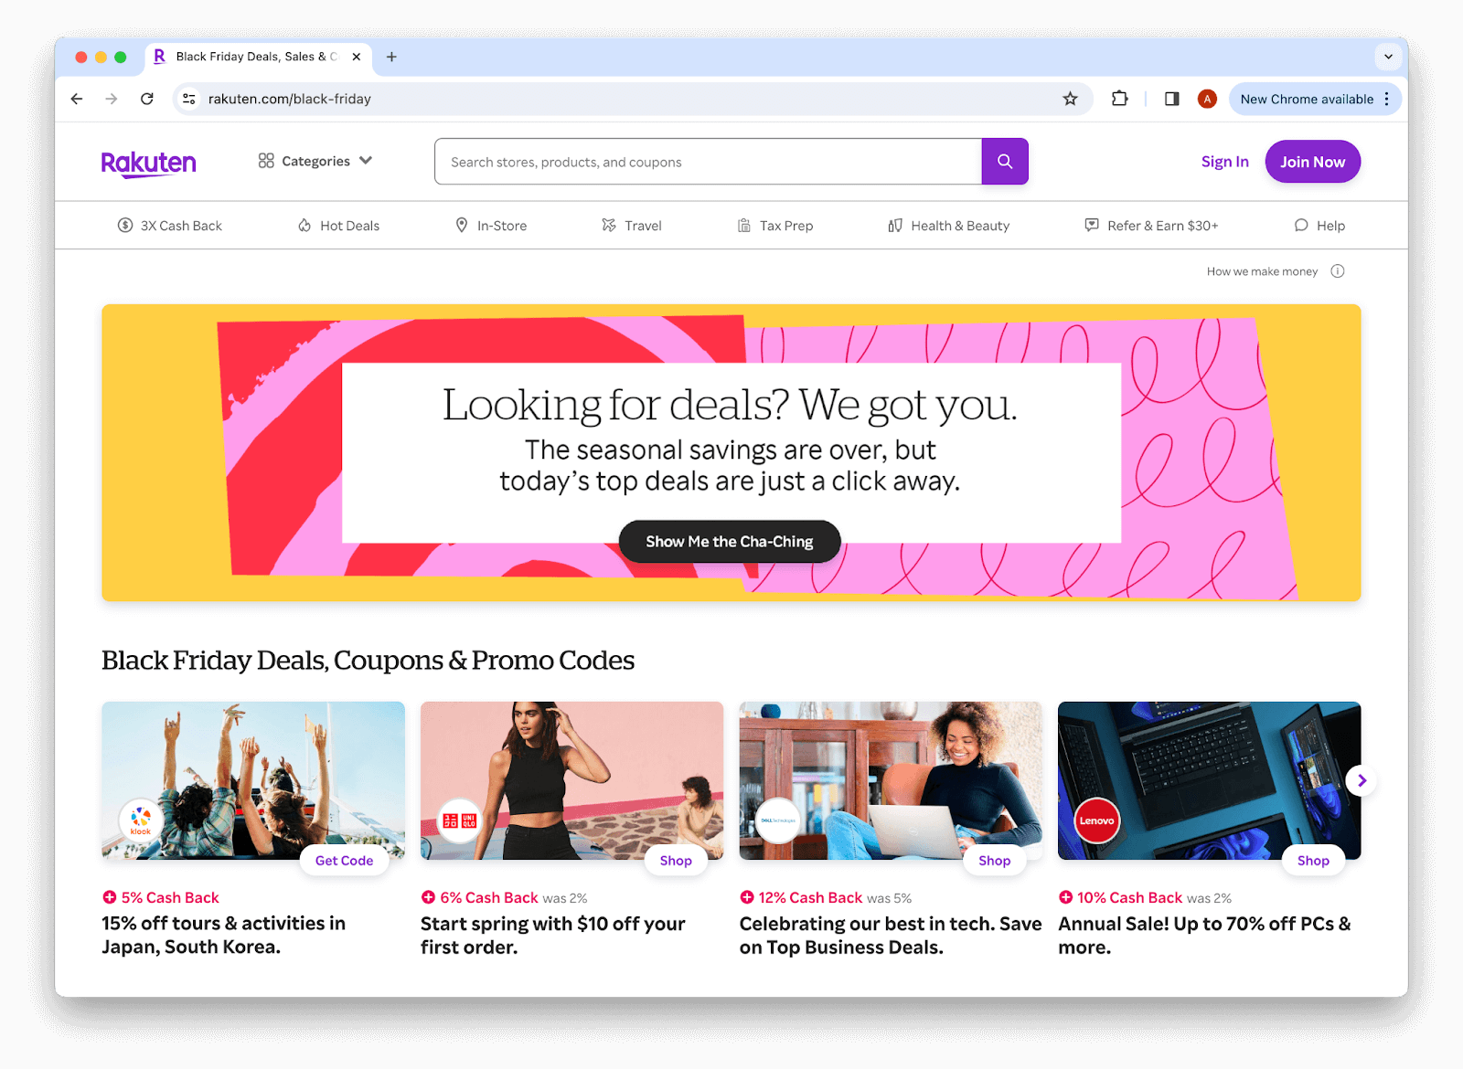Open Health & Beauty menu item
The height and width of the screenshot is (1069, 1463).
(949, 226)
